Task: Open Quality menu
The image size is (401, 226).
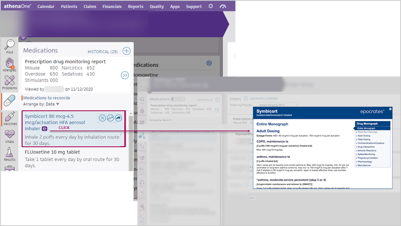Action: click(x=156, y=6)
